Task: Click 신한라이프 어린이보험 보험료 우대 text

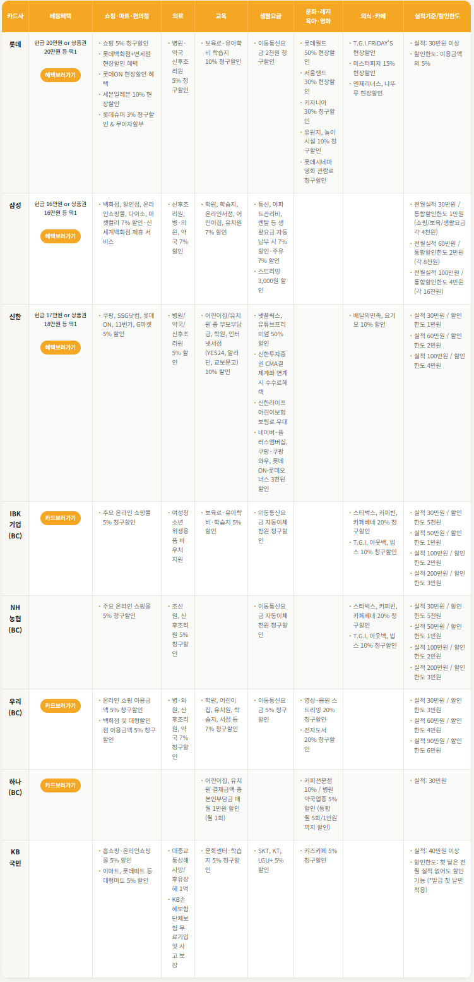Action: click(x=273, y=412)
